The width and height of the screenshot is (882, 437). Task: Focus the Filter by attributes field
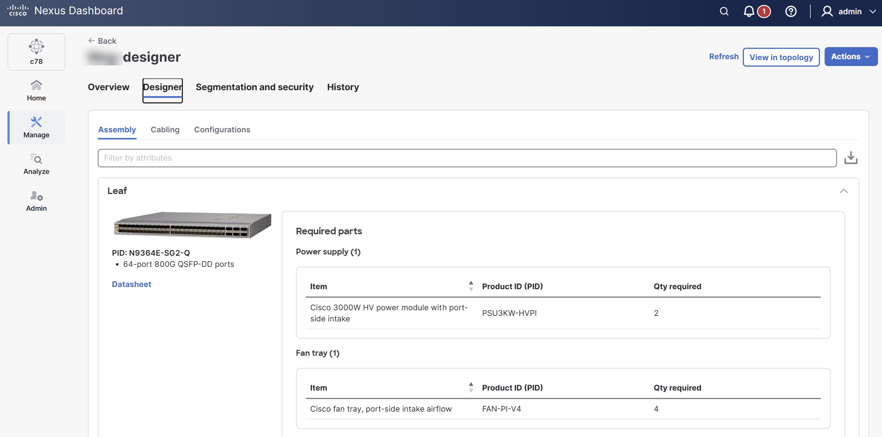467,158
